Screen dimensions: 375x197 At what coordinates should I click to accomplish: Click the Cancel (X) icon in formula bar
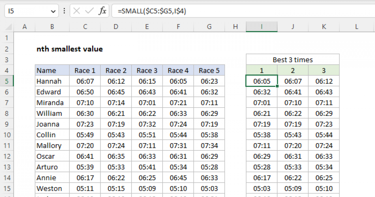[77, 11]
